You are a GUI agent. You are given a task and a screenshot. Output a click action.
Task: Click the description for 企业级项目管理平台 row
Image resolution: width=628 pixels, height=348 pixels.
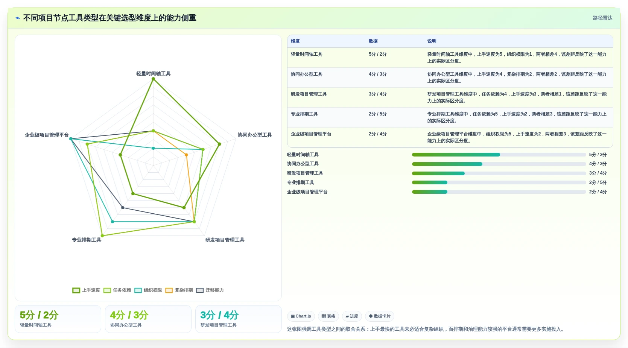click(517, 137)
